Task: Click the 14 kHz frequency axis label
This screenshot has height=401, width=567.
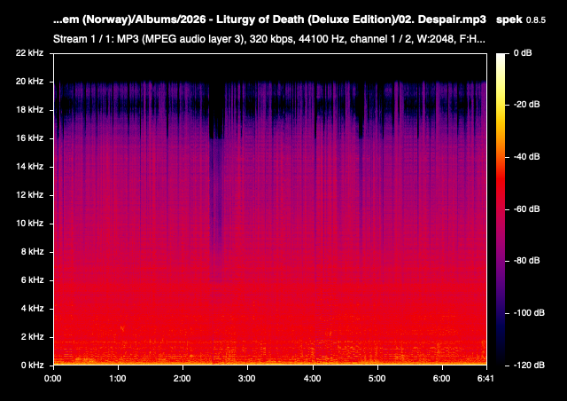Action: (x=29, y=167)
